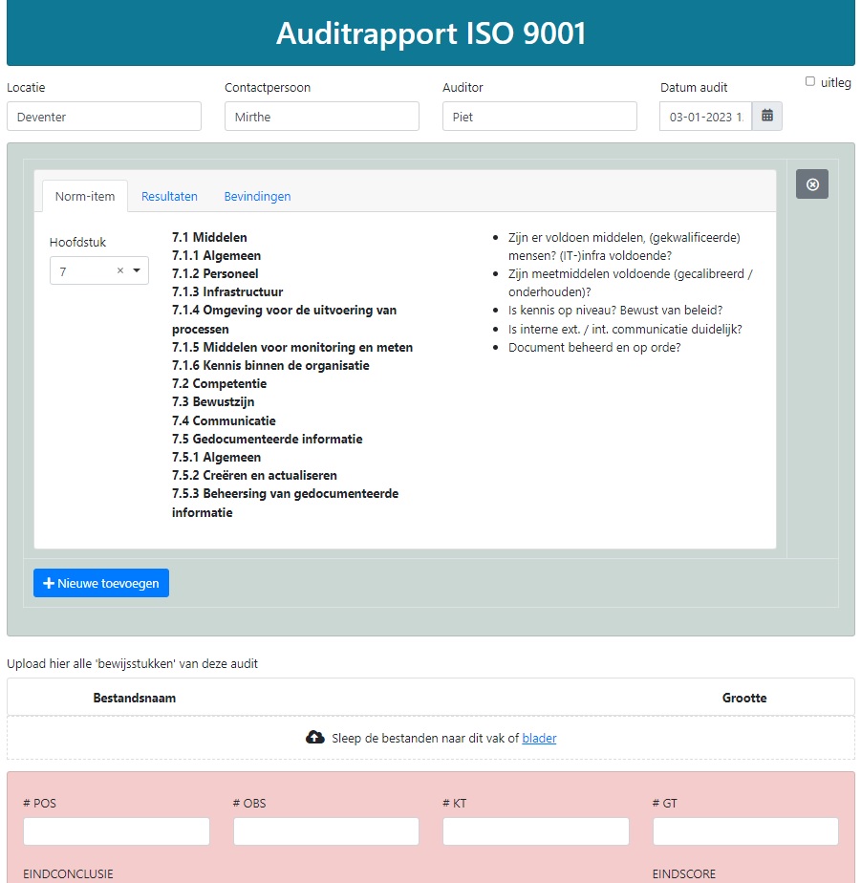
Task: Select the Contactpersoon field with Mirthe
Action: pyautogui.click(x=321, y=116)
